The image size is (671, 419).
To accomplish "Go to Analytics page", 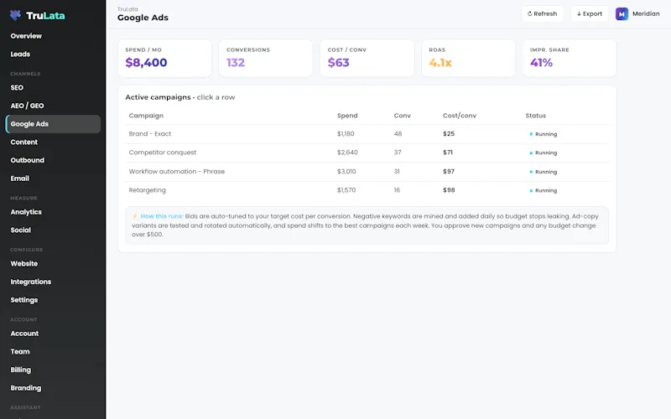I will point(26,212).
